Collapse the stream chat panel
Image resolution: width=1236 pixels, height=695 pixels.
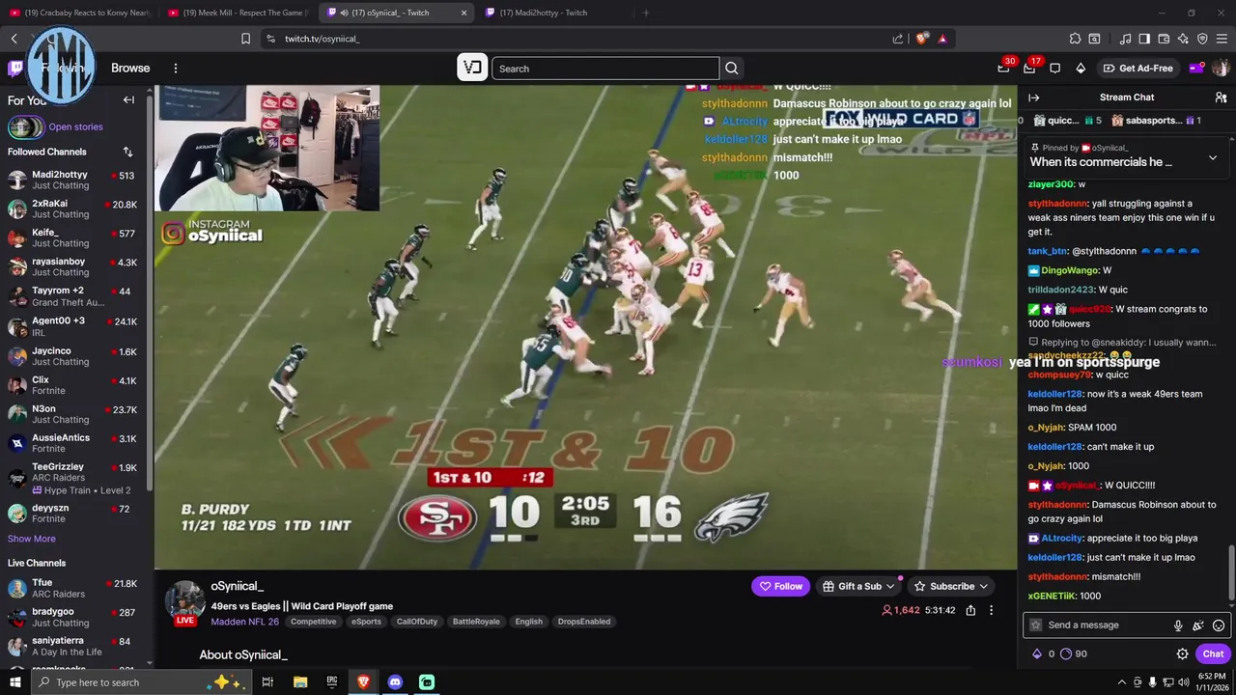coord(1034,97)
